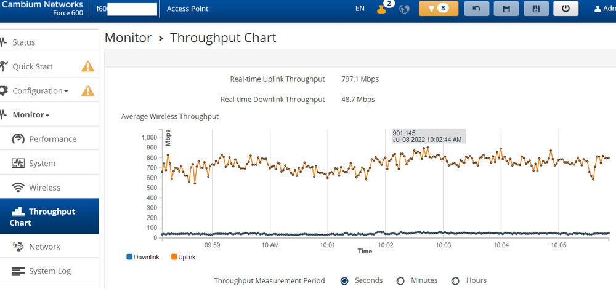Click the notifications button with badge 3
Viewport: 616px width, 305px height.
(439, 9)
